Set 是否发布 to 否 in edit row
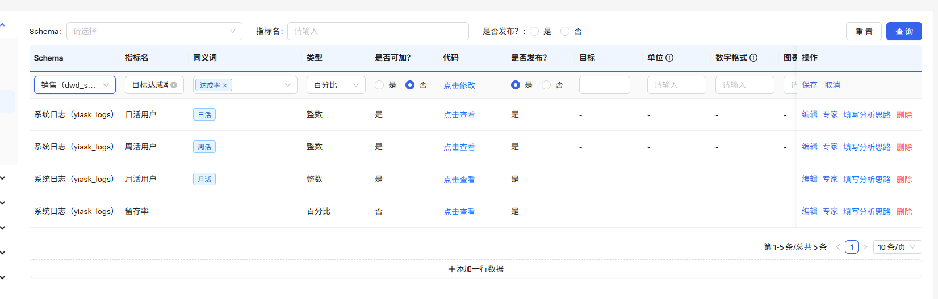 [x=546, y=85]
